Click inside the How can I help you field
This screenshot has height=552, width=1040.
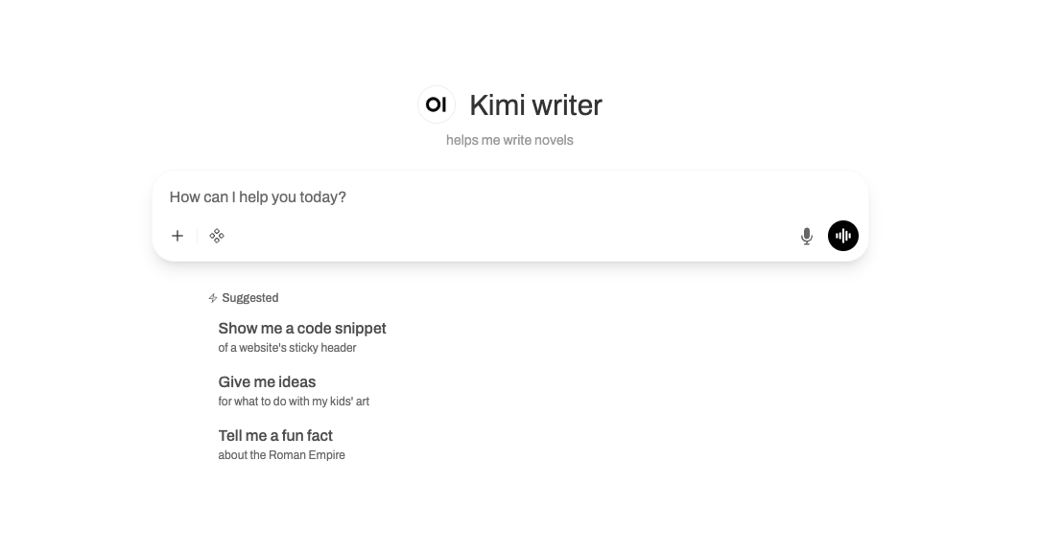click(384, 196)
